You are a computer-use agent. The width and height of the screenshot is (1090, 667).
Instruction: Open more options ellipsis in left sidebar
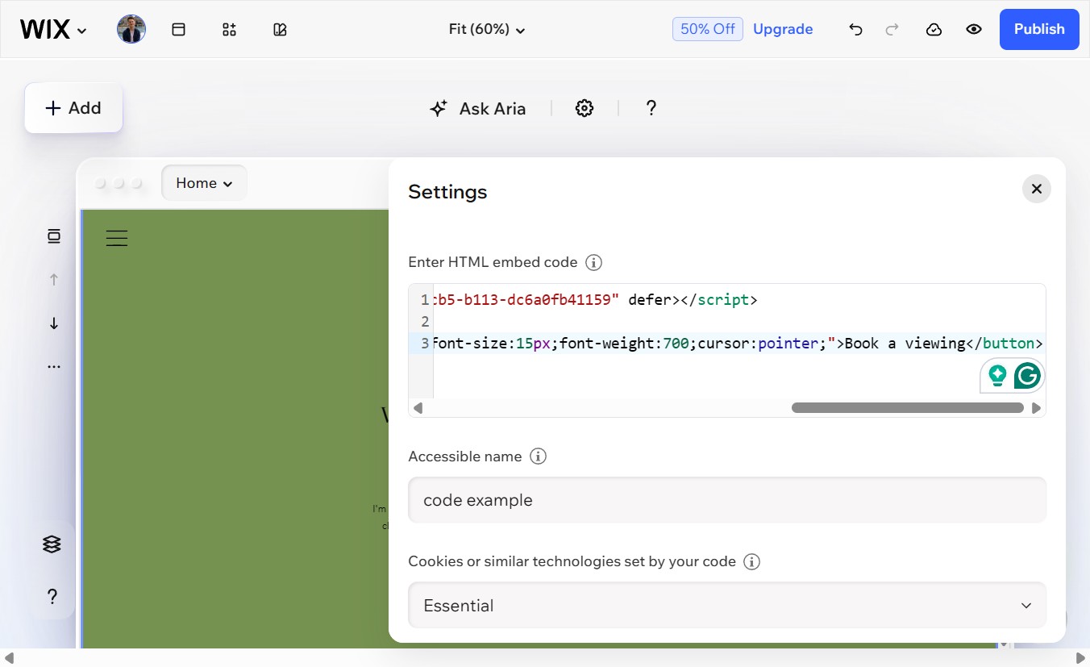(x=54, y=367)
